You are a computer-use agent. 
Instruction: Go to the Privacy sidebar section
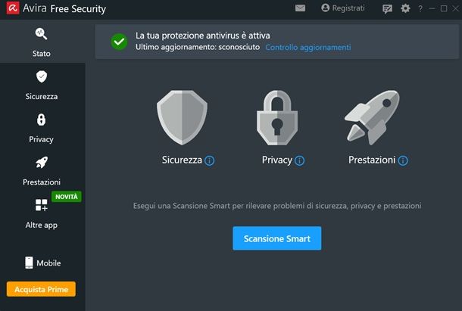click(x=42, y=127)
